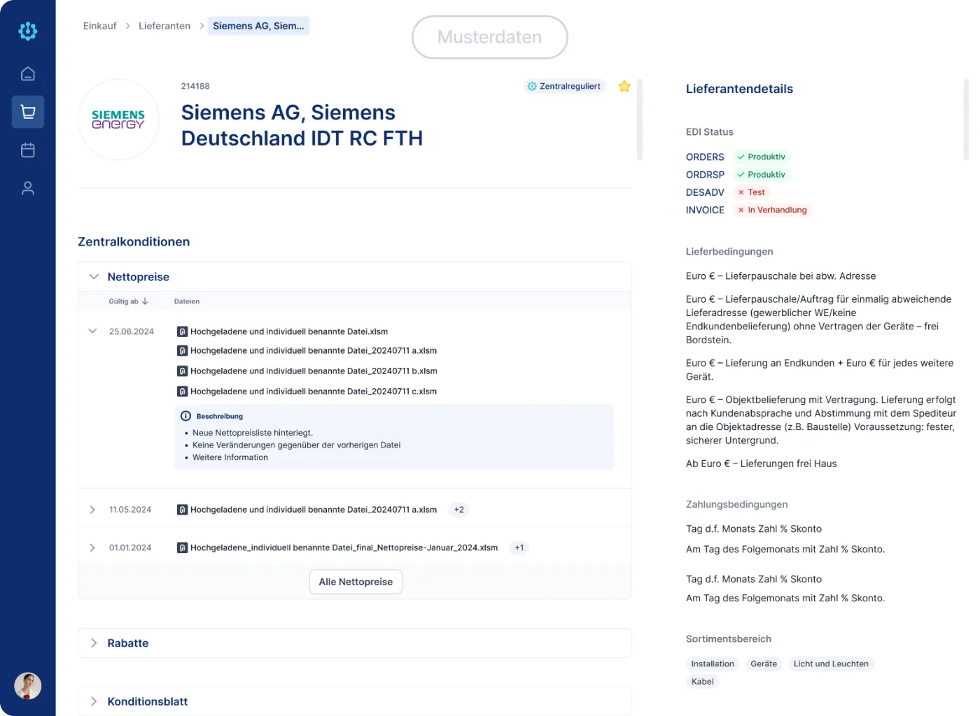Click the Zentralreguliert badge

click(564, 86)
